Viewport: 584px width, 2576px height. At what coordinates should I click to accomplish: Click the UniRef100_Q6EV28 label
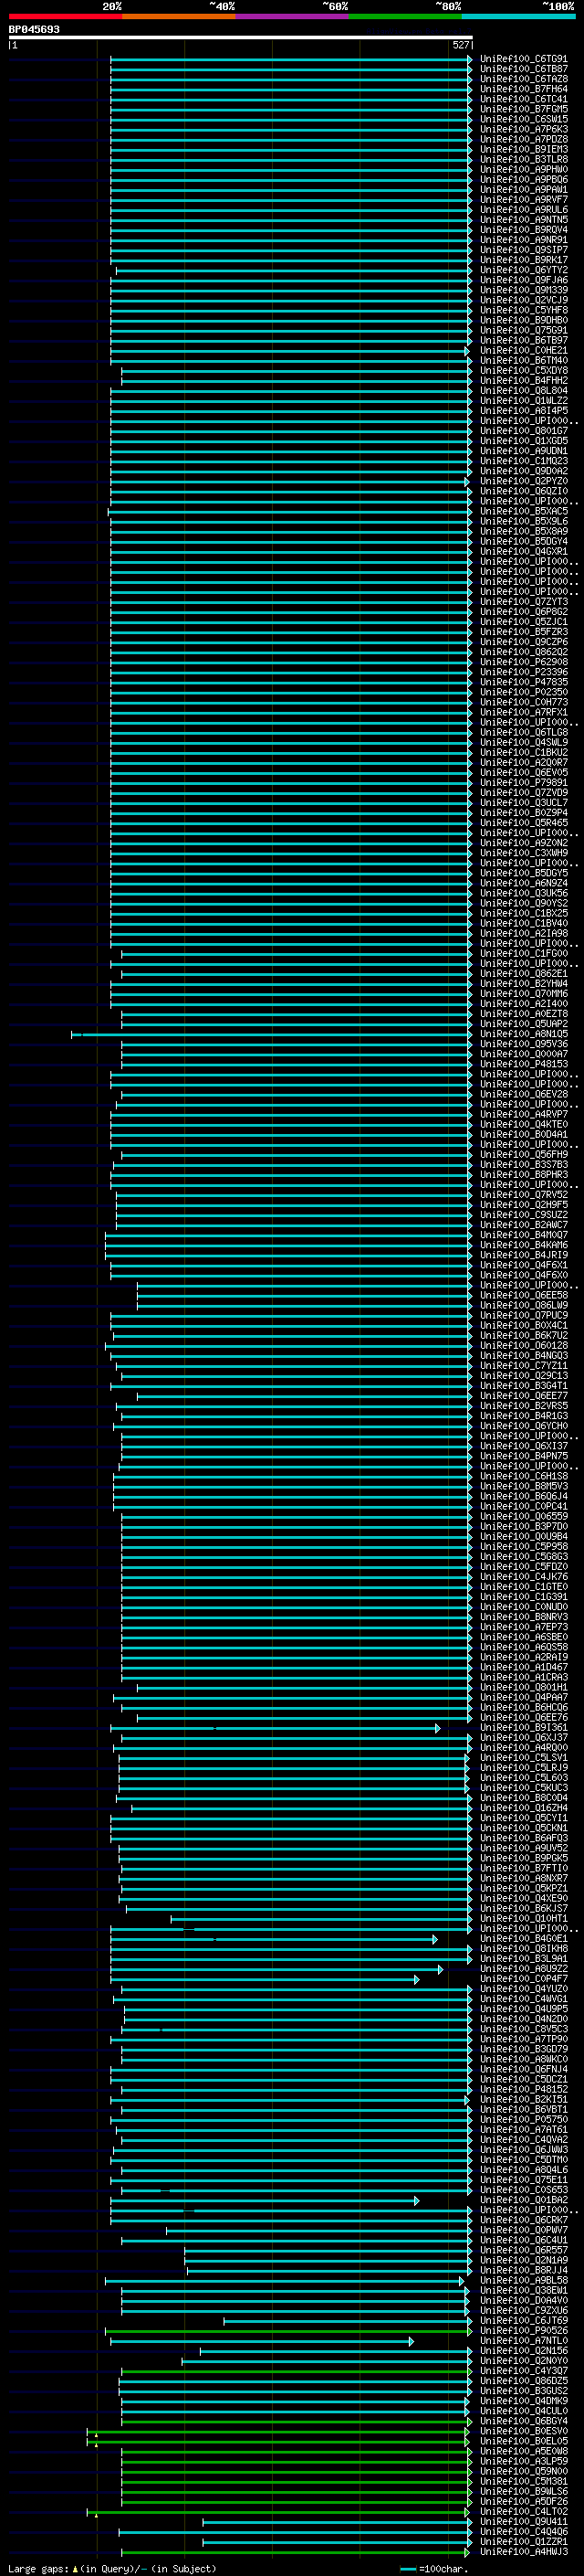click(523, 1094)
